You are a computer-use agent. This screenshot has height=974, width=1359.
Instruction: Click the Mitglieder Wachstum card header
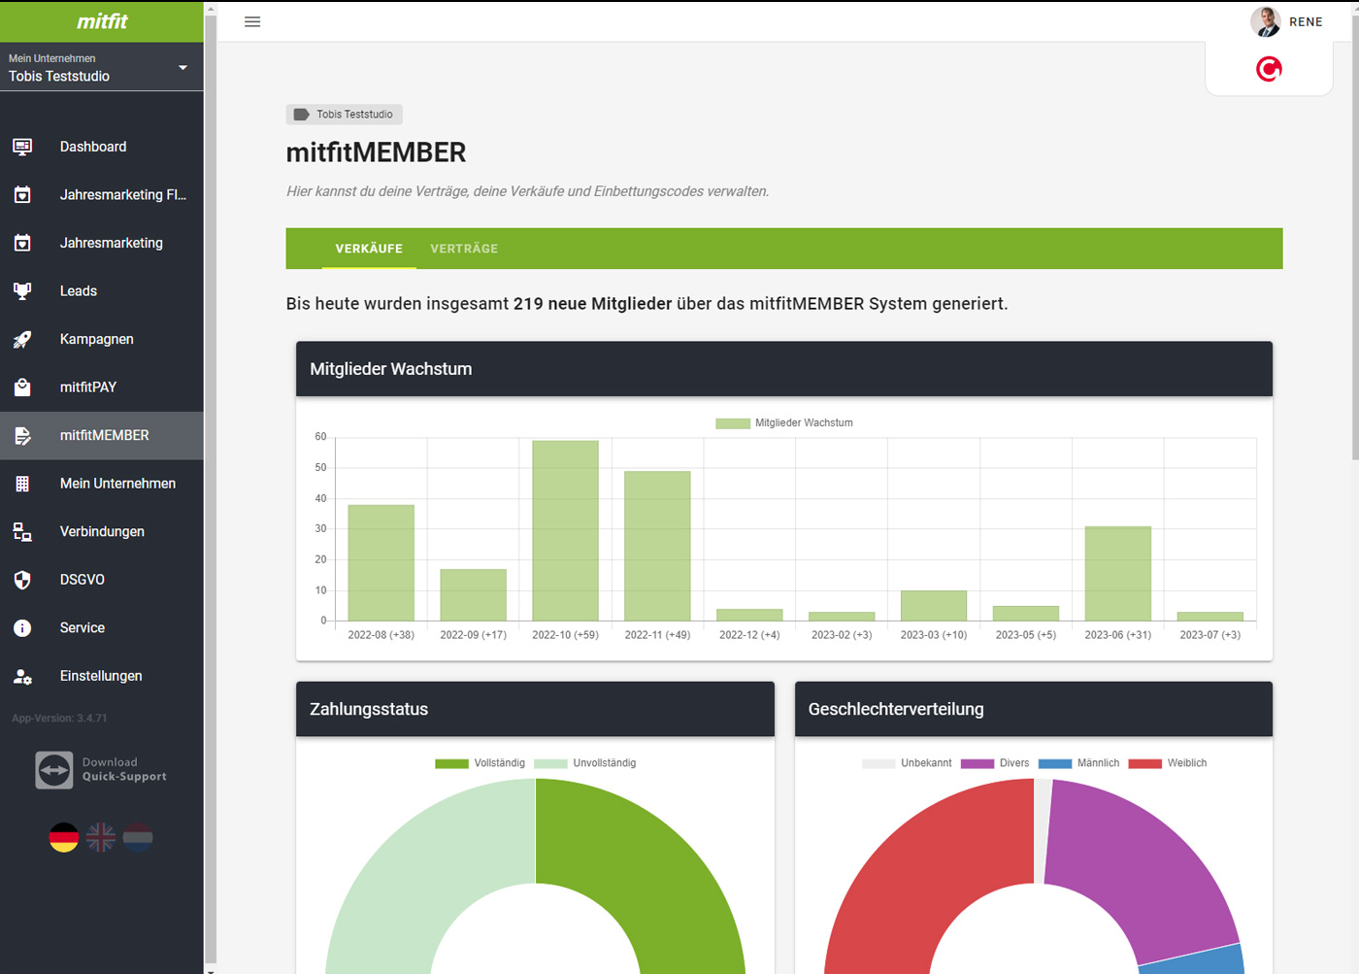click(784, 369)
